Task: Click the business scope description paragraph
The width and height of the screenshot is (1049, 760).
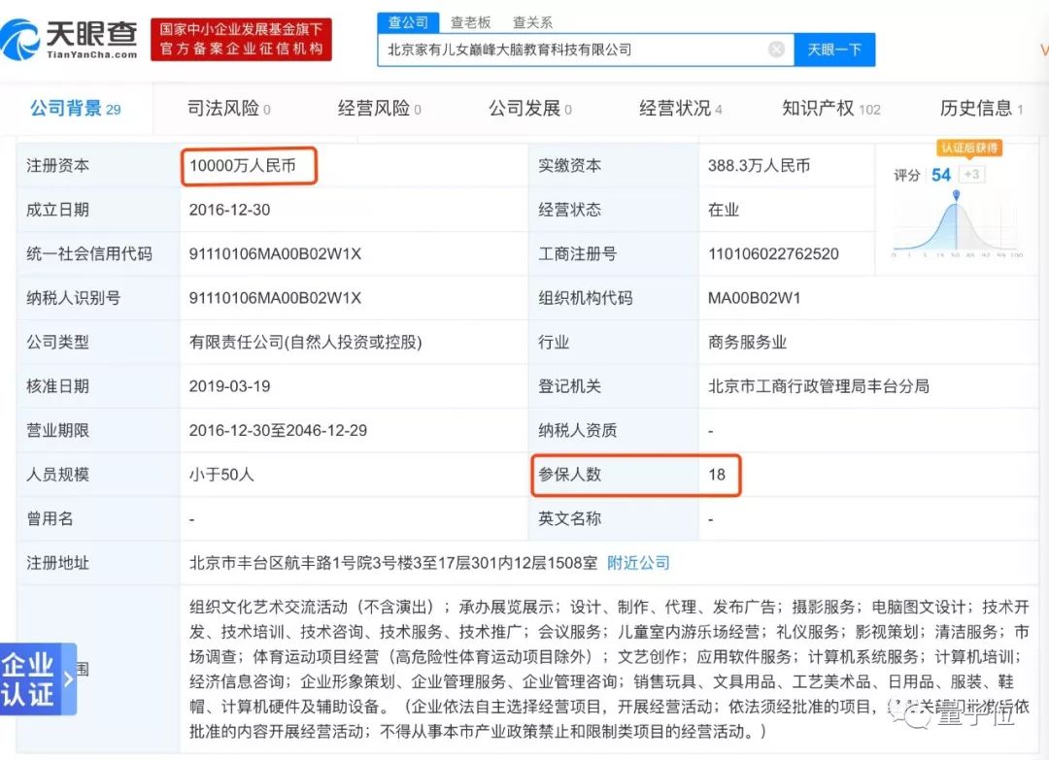Action: [609, 669]
